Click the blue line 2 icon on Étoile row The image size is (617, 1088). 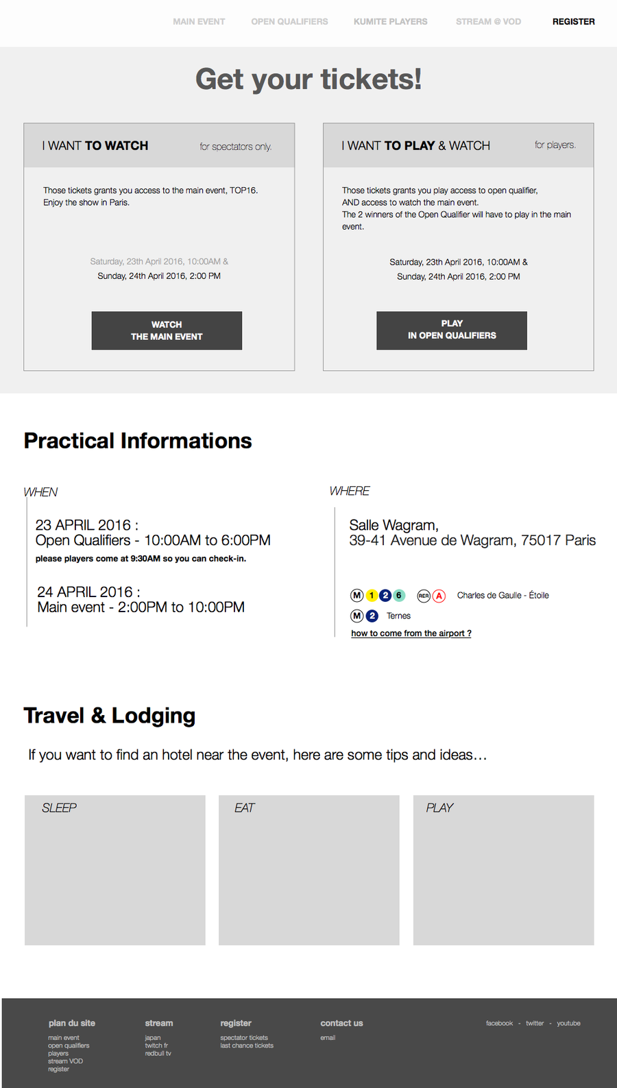pyautogui.click(x=385, y=595)
